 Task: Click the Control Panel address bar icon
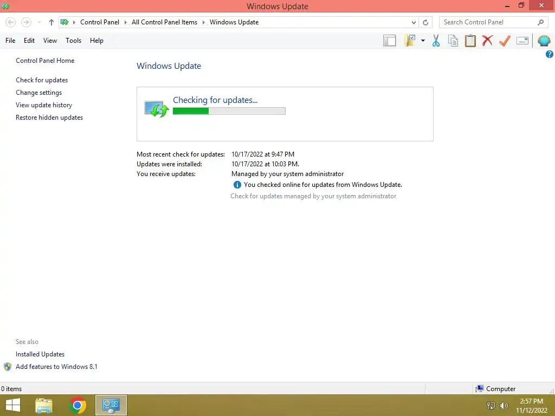tap(64, 22)
